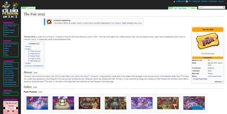Open the Edit tab
The image size is (227, 114).
pyautogui.click(x=175, y=9)
